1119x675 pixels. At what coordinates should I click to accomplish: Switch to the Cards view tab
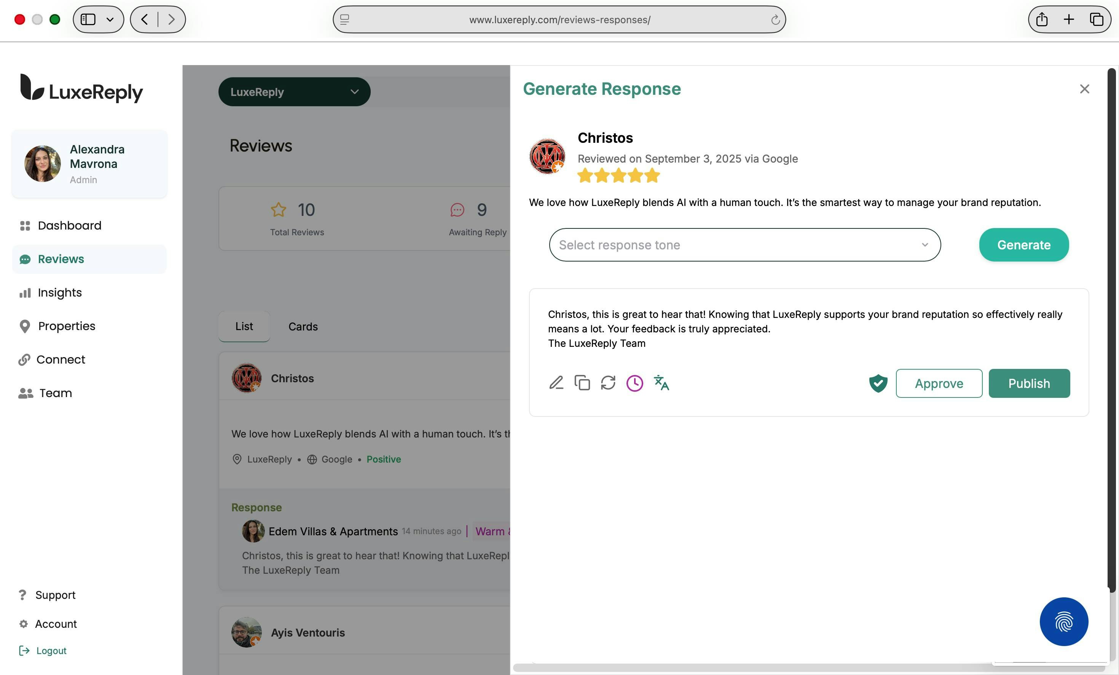point(303,326)
